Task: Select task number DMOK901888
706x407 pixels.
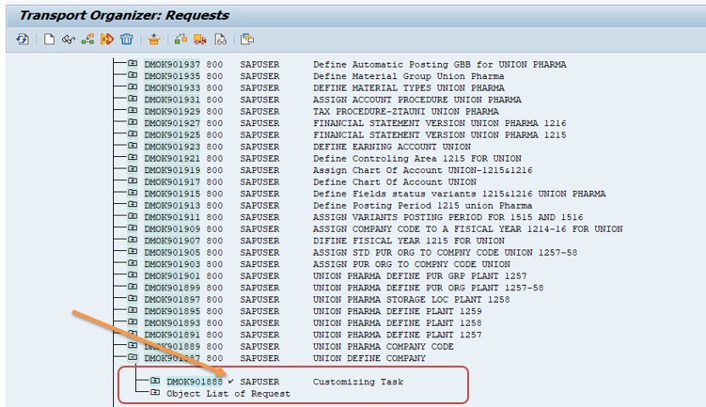Action: 195,382
